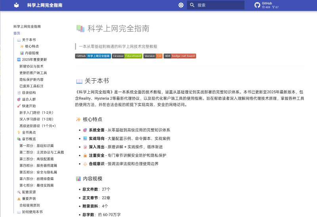317x217 pixels.
Task: Open 新手入门路径（1-2天）
Action: 36,113
